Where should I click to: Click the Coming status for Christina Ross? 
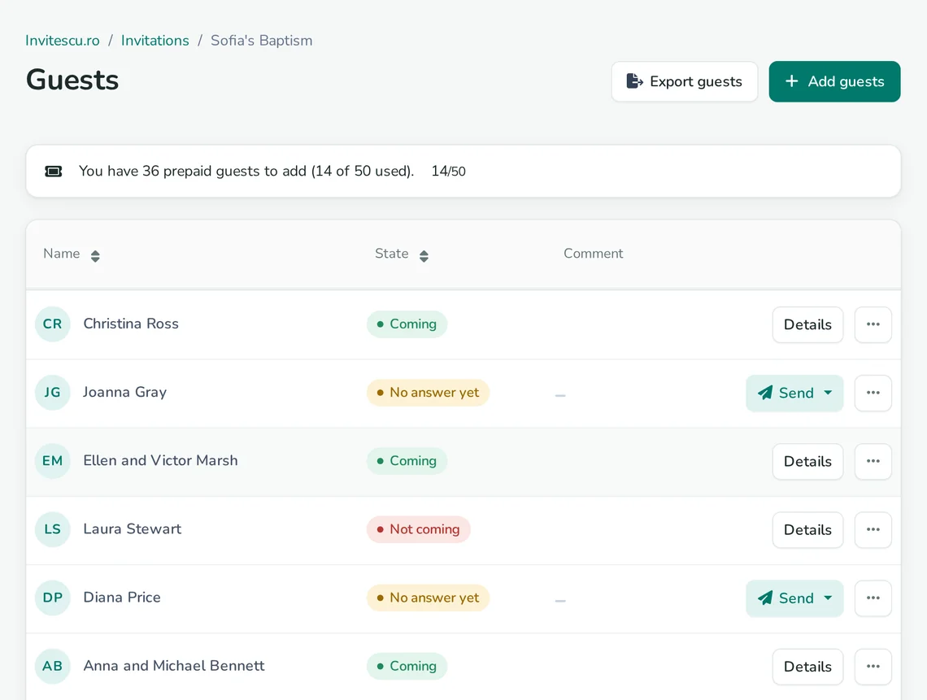click(407, 324)
